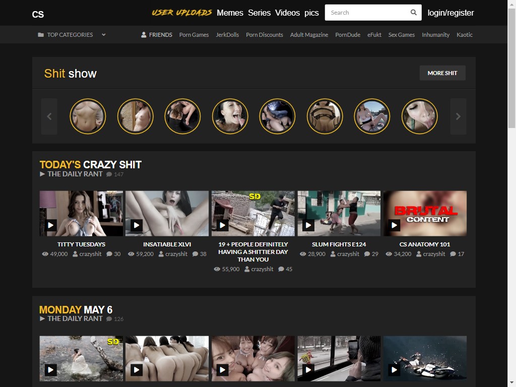The image size is (516, 387).
Task: Click the carousel previous arrow
Action: coord(49,116)
